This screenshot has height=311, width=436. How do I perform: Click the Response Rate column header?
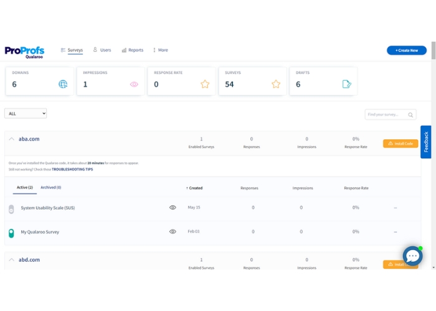tap(356, 188)
